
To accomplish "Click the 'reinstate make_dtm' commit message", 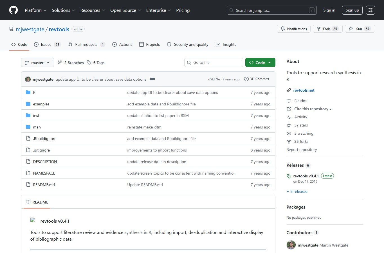I will [x=144, y=127].
